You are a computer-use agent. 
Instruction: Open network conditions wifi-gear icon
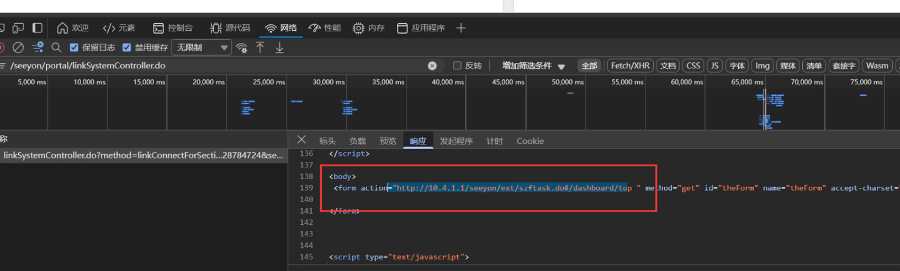point(242,48)
